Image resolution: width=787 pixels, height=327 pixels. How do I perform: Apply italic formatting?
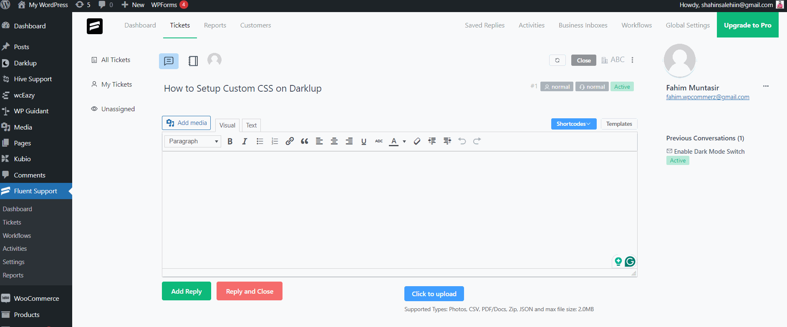pyautogui.click(x=245, y=141)
